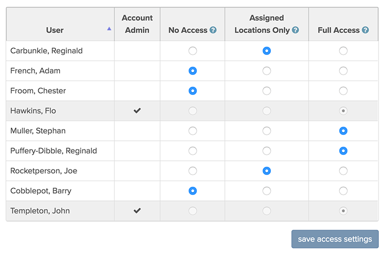The width and height of the screenshot is (386, 256).
Task: Choose Assigned Locations Only for Puffery-Dibble, Reginald
Action: 267,151
